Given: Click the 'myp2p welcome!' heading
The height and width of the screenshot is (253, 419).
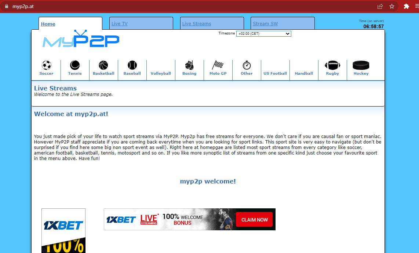Looking at the screenshot, I should coord(208,181).
